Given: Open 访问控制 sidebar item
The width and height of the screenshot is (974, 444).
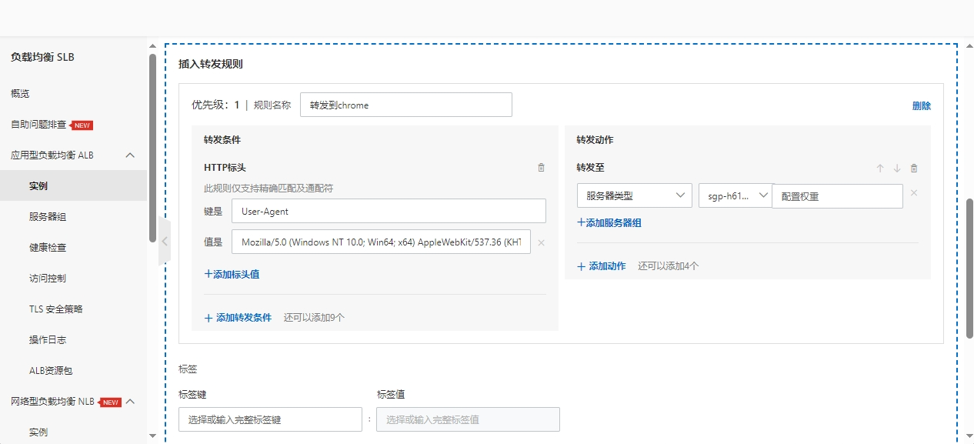Looking at the screenshot, I should [x=48, y=279].
